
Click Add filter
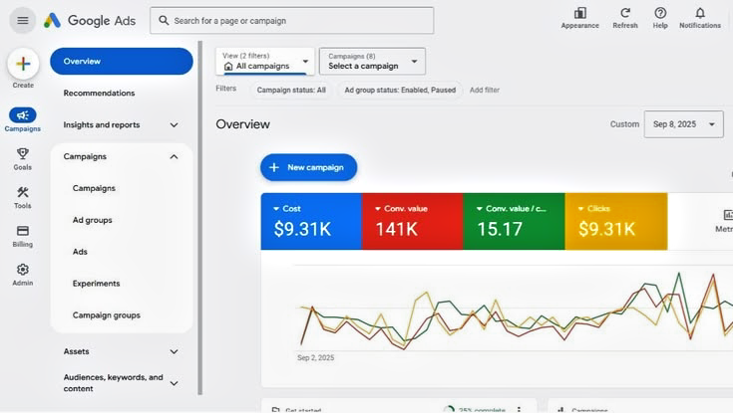pyautogui.click(x=485, y=91)
